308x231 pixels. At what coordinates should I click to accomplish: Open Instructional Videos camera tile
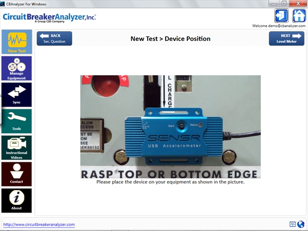17,148
